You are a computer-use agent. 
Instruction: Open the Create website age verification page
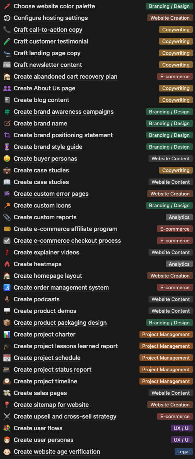tap(57, 451)
